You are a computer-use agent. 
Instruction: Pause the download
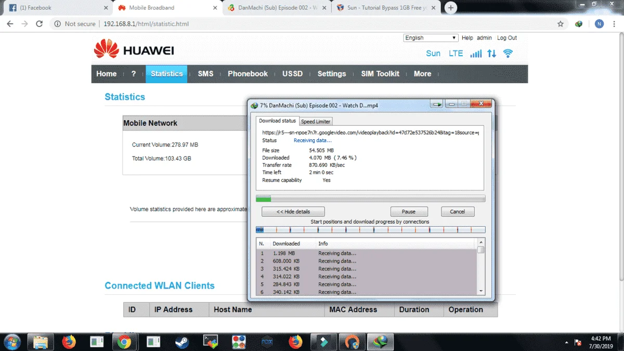pos(409,212)
